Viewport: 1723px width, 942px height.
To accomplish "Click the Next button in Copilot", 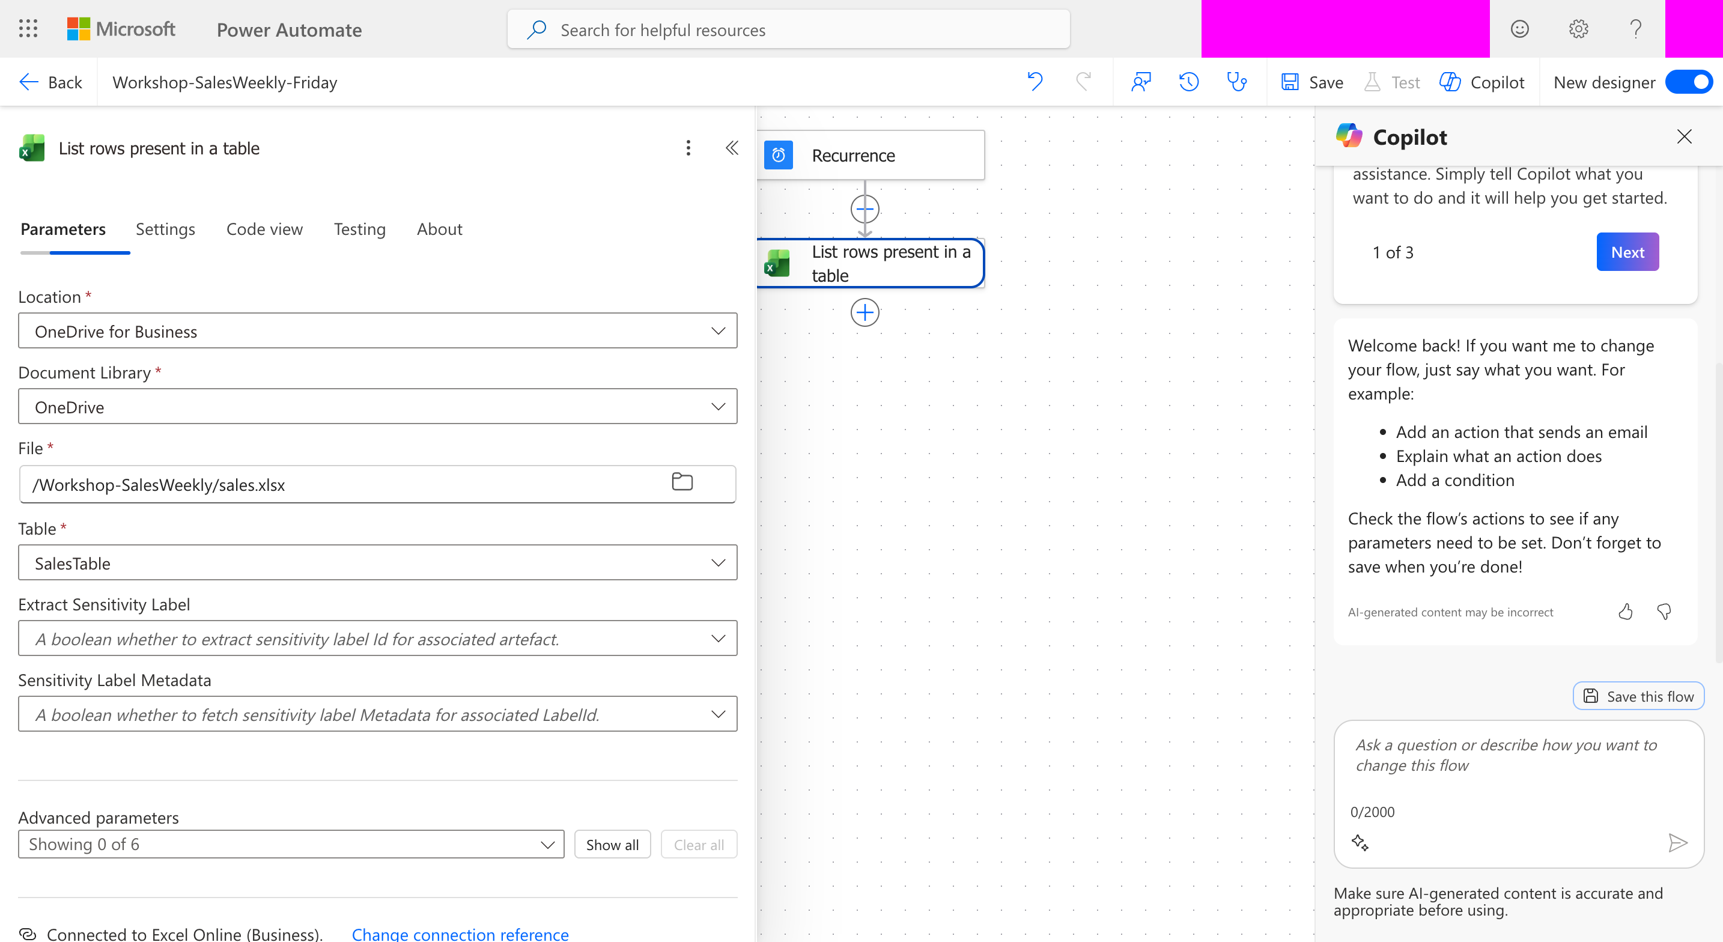I will click(x=1627, y=252).
